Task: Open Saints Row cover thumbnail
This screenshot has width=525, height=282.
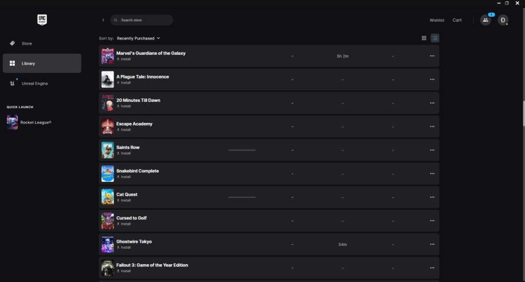Action: 107,150
